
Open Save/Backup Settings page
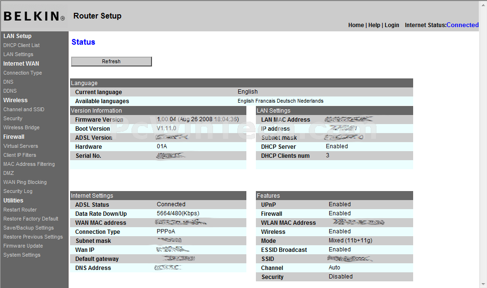pos(29,228)
